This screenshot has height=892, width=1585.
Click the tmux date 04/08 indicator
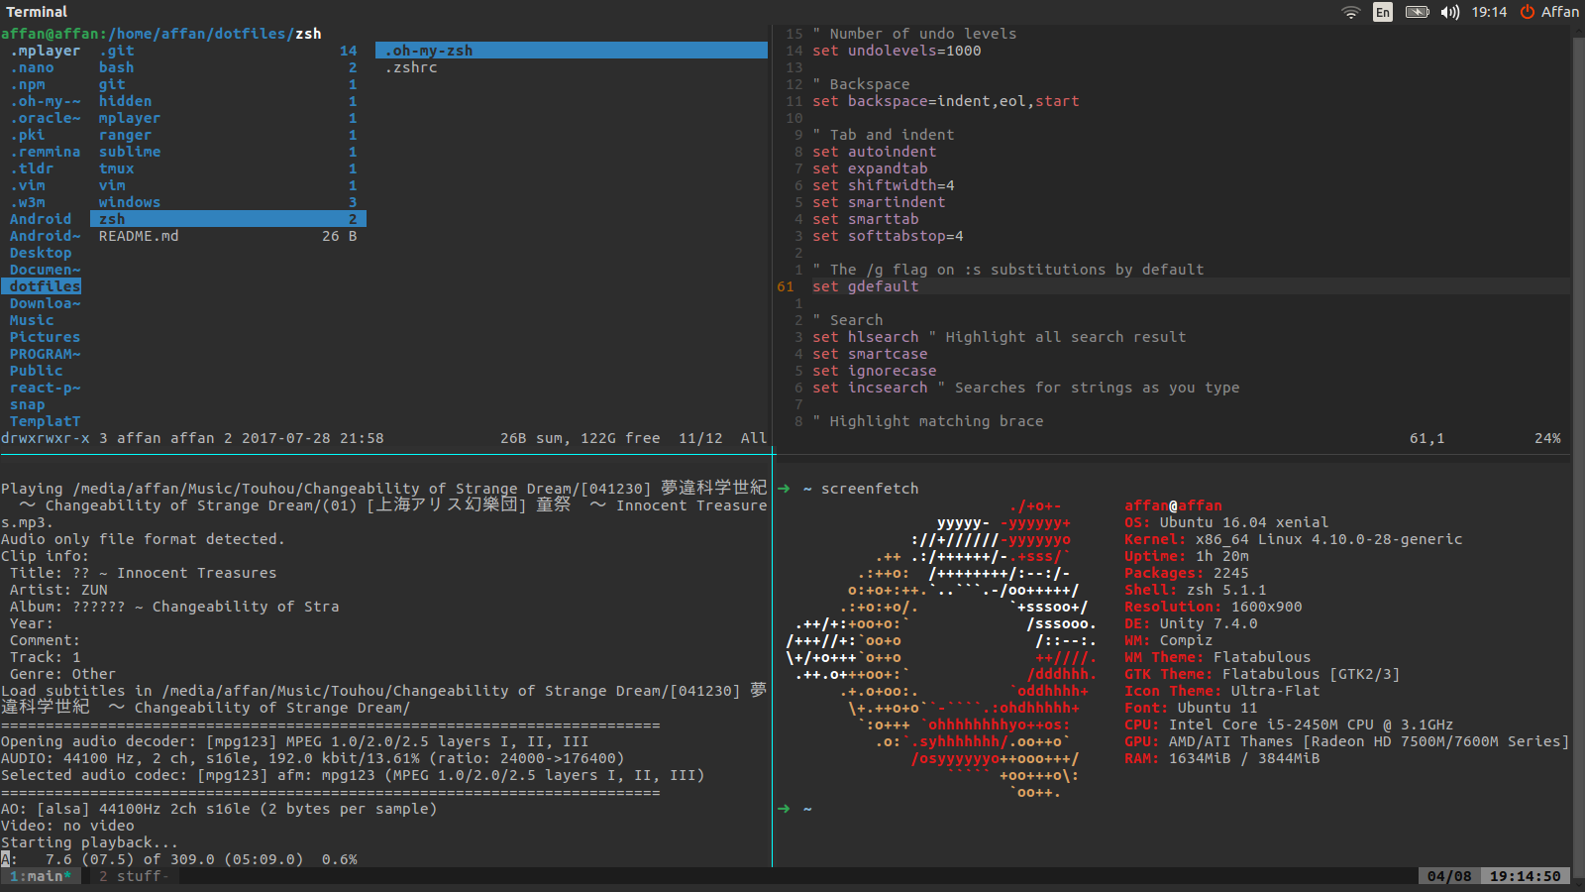tap(1449, 876)
